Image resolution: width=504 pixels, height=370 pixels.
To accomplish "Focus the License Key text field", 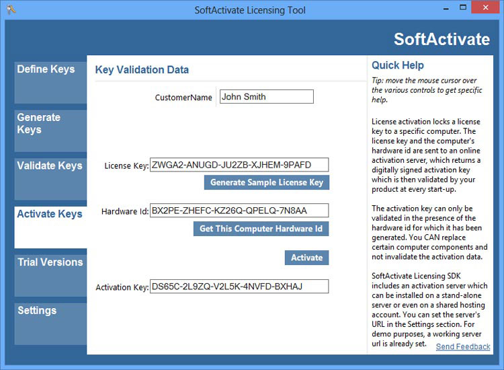I will [x=239, y=165].
